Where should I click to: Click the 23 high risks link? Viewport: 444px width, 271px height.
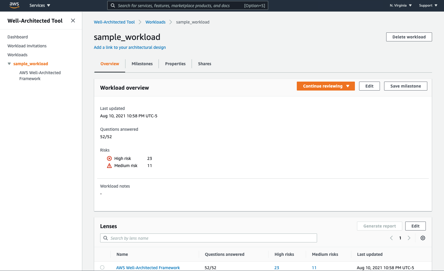(277, 268)
